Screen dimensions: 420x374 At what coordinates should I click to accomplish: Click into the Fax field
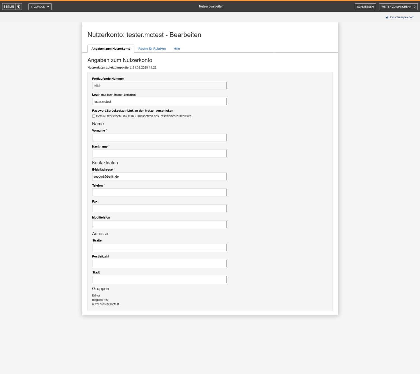click(159, 208)
